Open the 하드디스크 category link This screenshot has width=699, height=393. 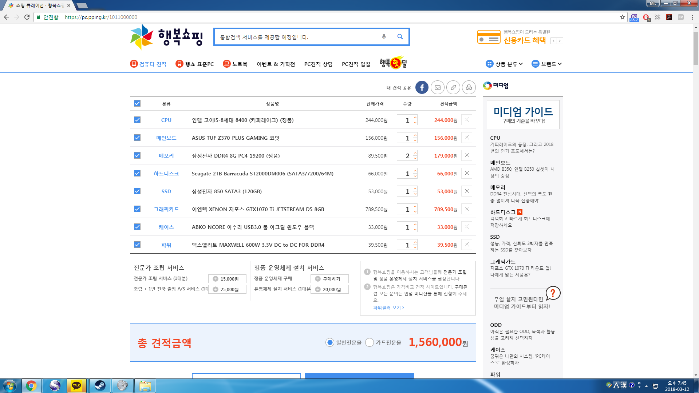click(x=166, y=174)
